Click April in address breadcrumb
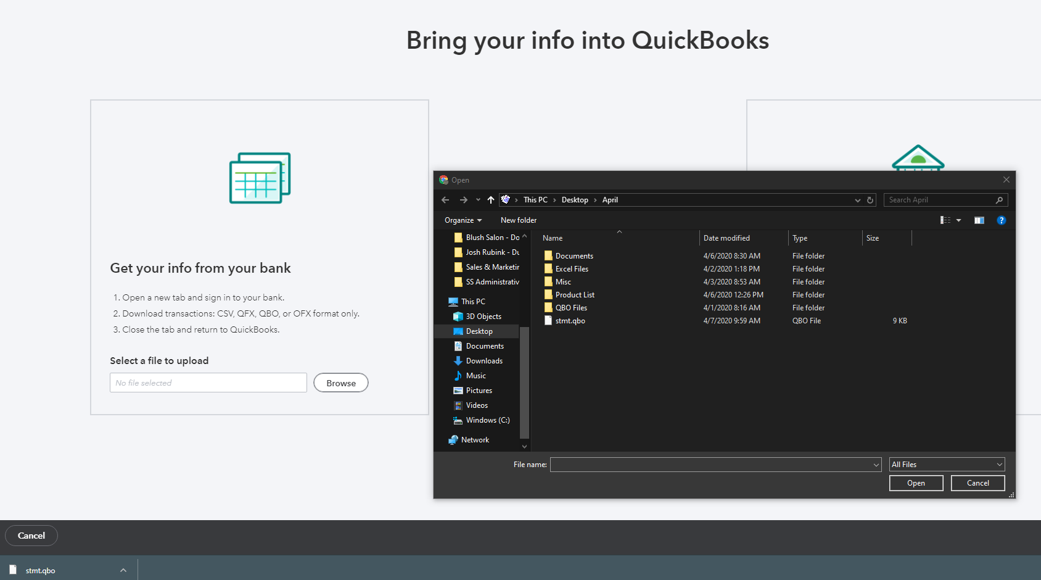The image size is (1041, 580). pyautogui.click(x=610, y=200)
